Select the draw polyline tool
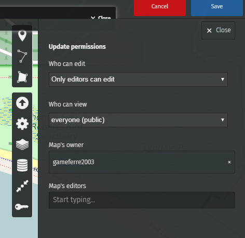Screen dimensions: 245x238 coord(22,56)
